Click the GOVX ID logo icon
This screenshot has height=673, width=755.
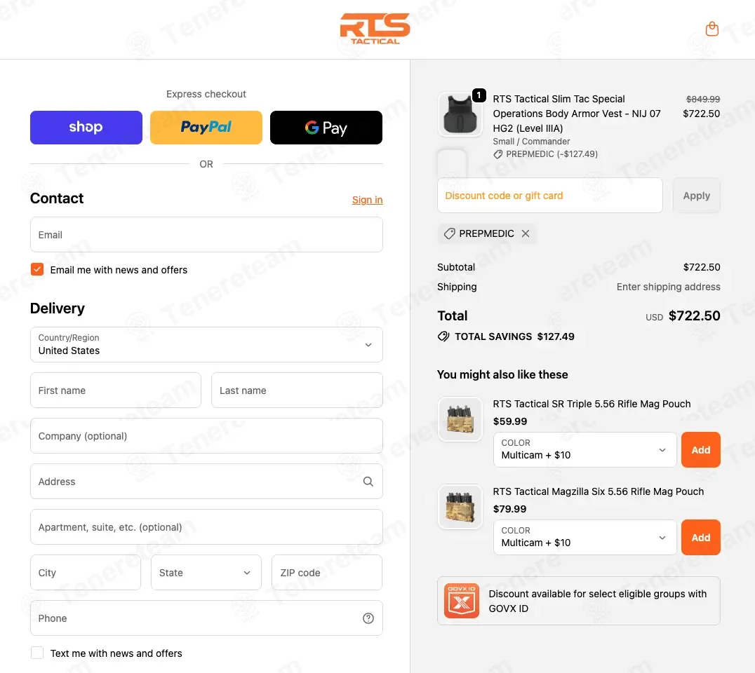click(461, 600)
